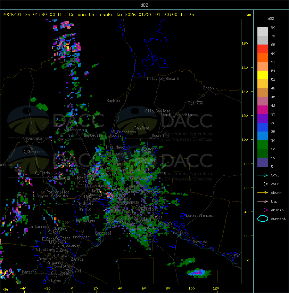Click the C_Guido map label
The image size is (289, 293).
point(42,173)
